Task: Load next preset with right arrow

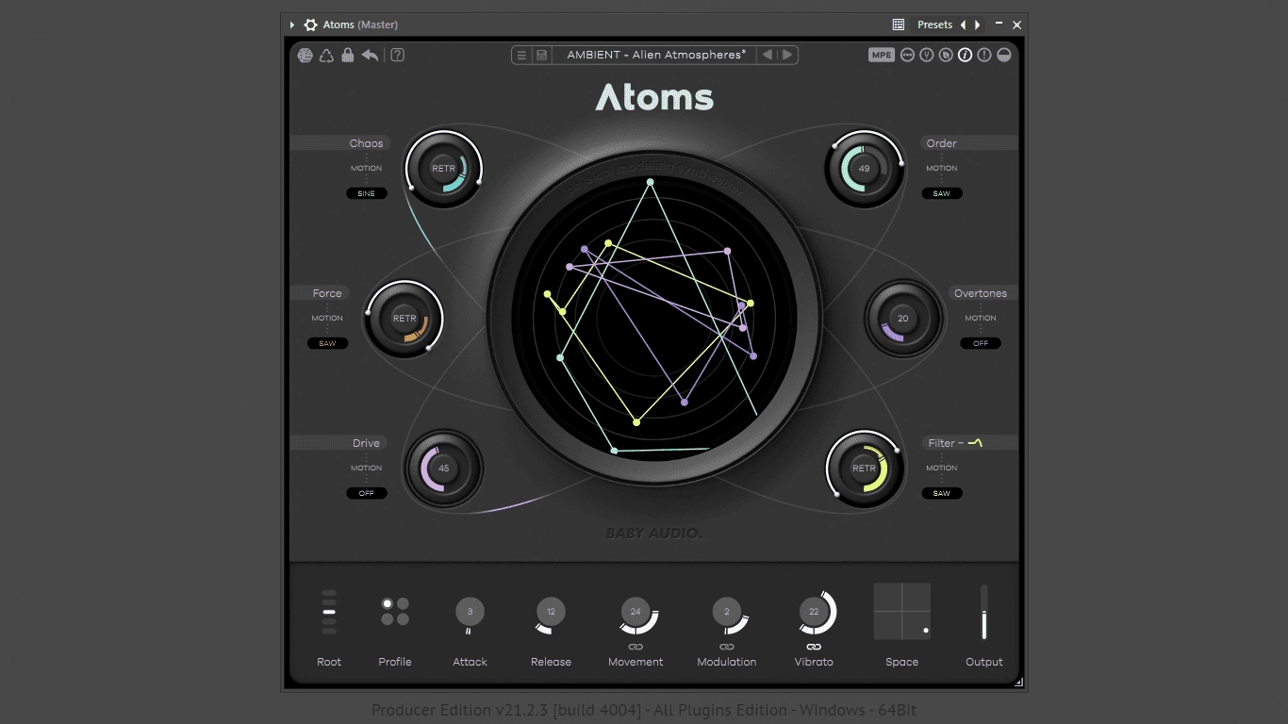Action: click(787, 55)
